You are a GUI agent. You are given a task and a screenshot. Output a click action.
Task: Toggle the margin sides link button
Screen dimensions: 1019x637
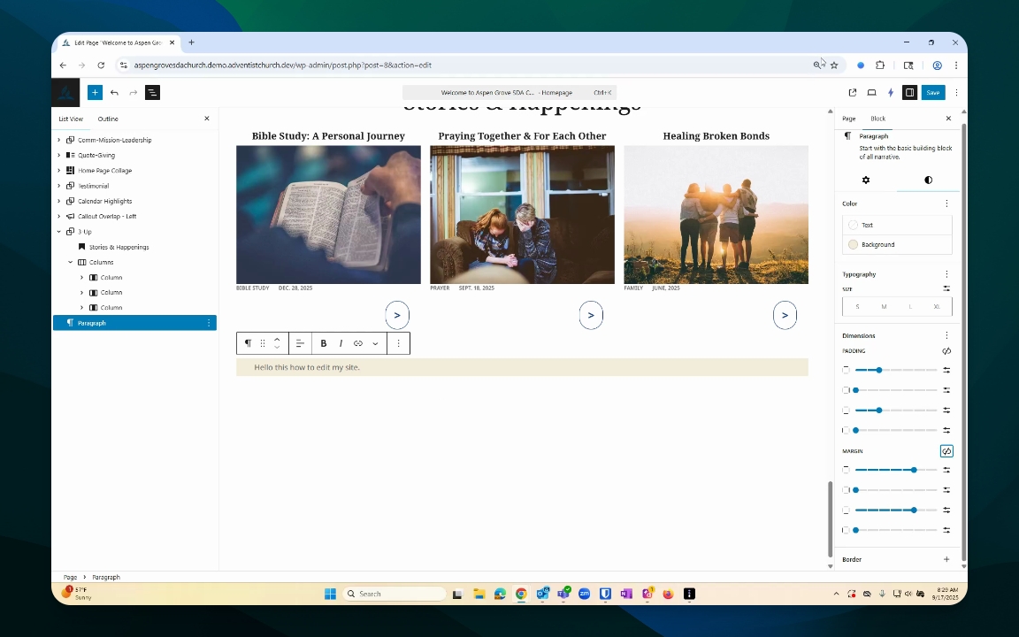pyautogui.click(x=946, y=451)
